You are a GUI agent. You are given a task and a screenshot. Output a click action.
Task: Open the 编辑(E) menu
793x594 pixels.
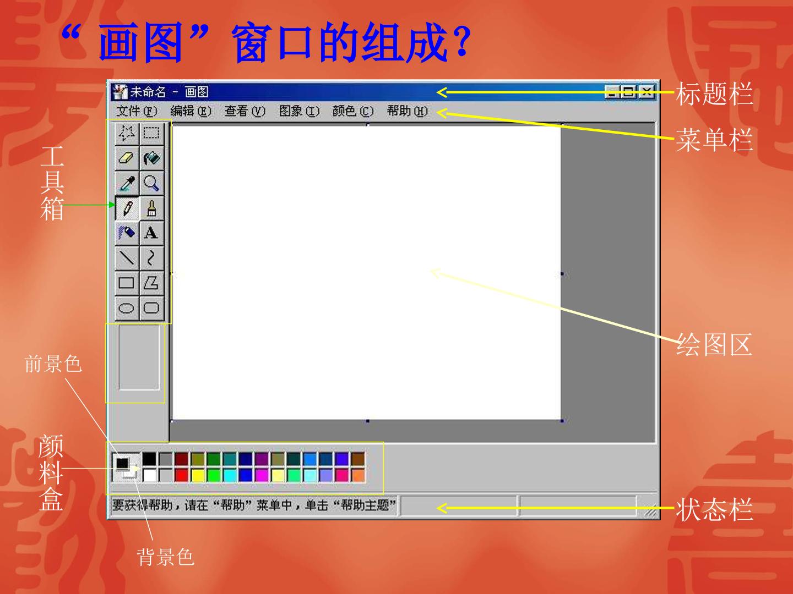click(191, 111)
